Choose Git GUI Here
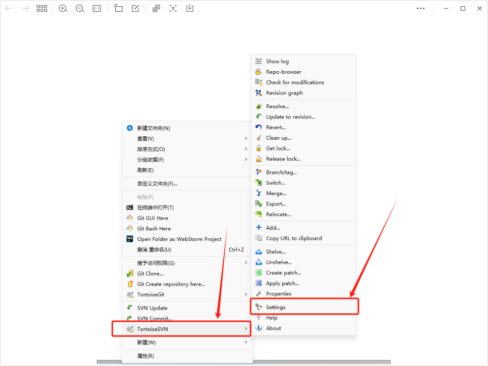 187,218
